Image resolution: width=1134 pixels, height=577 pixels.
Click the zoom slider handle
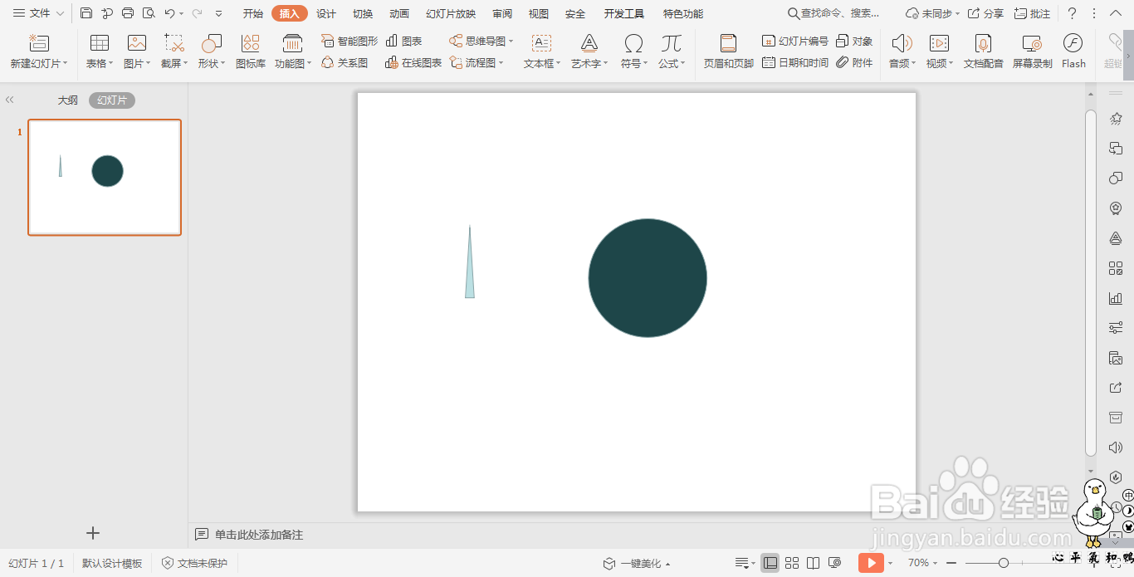[x=1004, y=563]
